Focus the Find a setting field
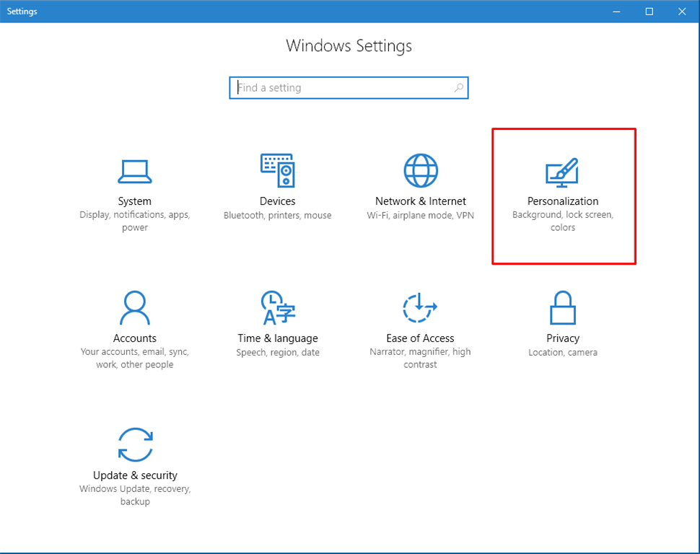Image resolution: width=700 pixels, height=554 pixels. click(x=349, y=87)
